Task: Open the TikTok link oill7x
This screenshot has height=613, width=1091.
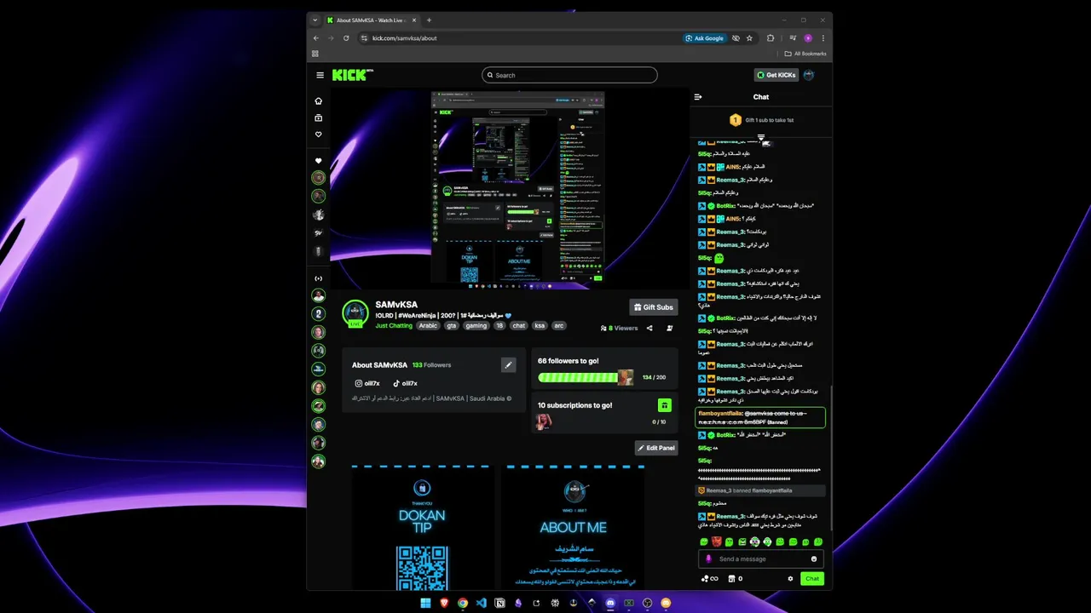Action: (x=406, y=383)
